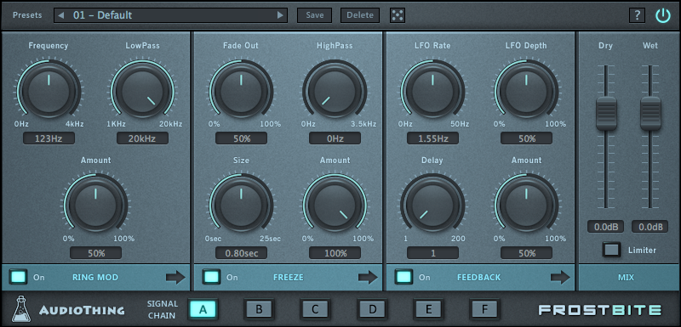Viewport: 681px width, 327px height.
Task: Click the Freeze Amount knob
Action: 335,206
